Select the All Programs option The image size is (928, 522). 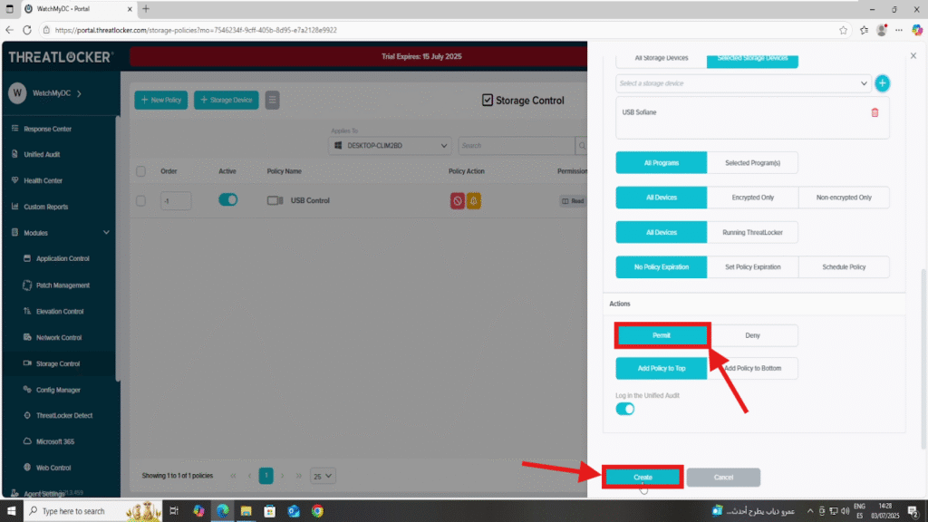[x=662, y=163]
